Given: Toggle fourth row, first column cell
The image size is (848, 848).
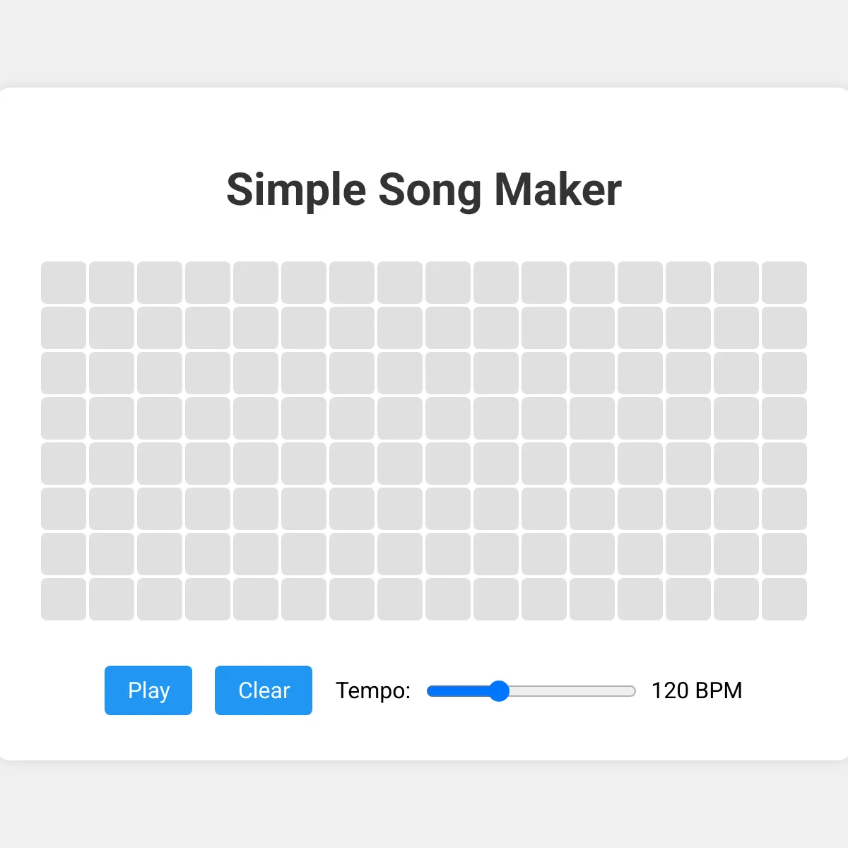Looking at the screenshot, I should [64, 418].
